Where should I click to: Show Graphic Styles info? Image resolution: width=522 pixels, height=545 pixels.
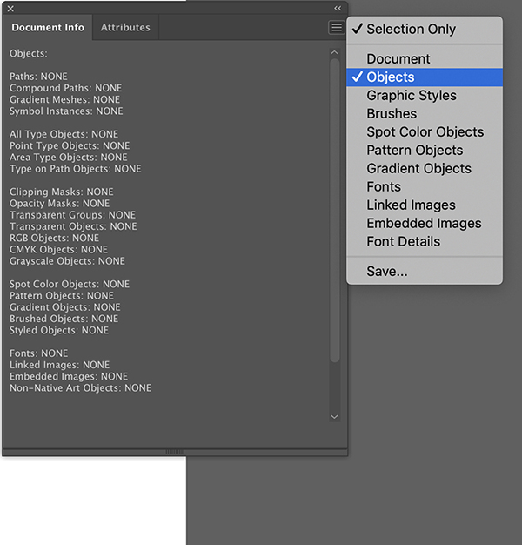(x=412, y=96)
